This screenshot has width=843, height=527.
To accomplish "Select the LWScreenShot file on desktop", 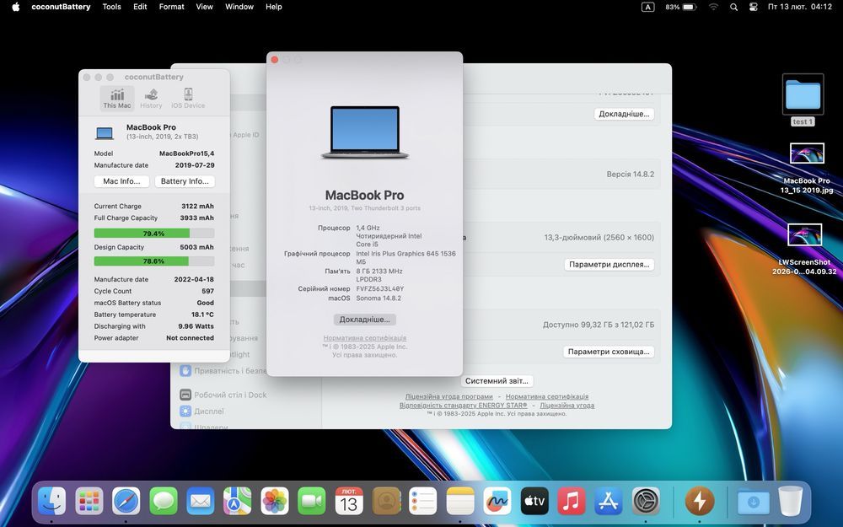I will point(804,249).
